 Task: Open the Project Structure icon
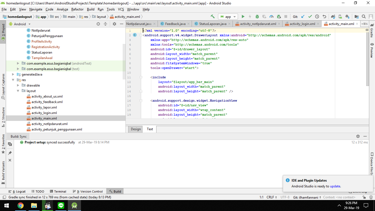click(x=357, y=16)
